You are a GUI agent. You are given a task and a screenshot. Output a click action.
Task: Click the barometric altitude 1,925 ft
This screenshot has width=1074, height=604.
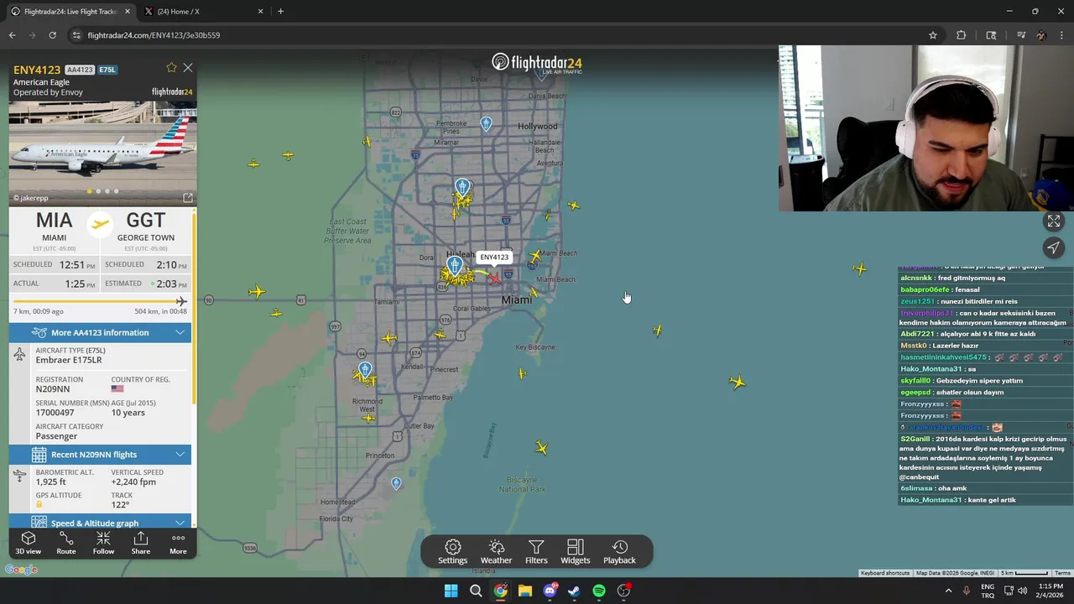point(50,482)
